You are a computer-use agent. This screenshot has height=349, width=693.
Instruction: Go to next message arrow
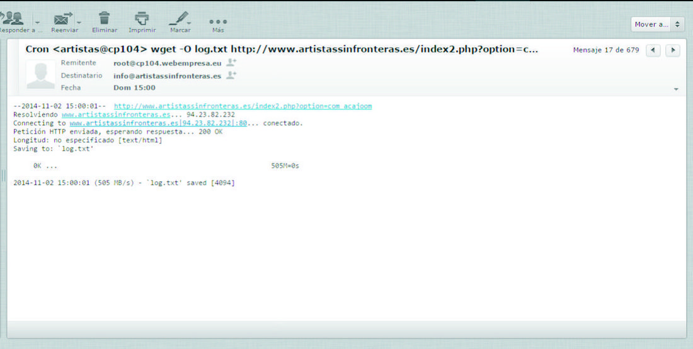pos(673,50)
